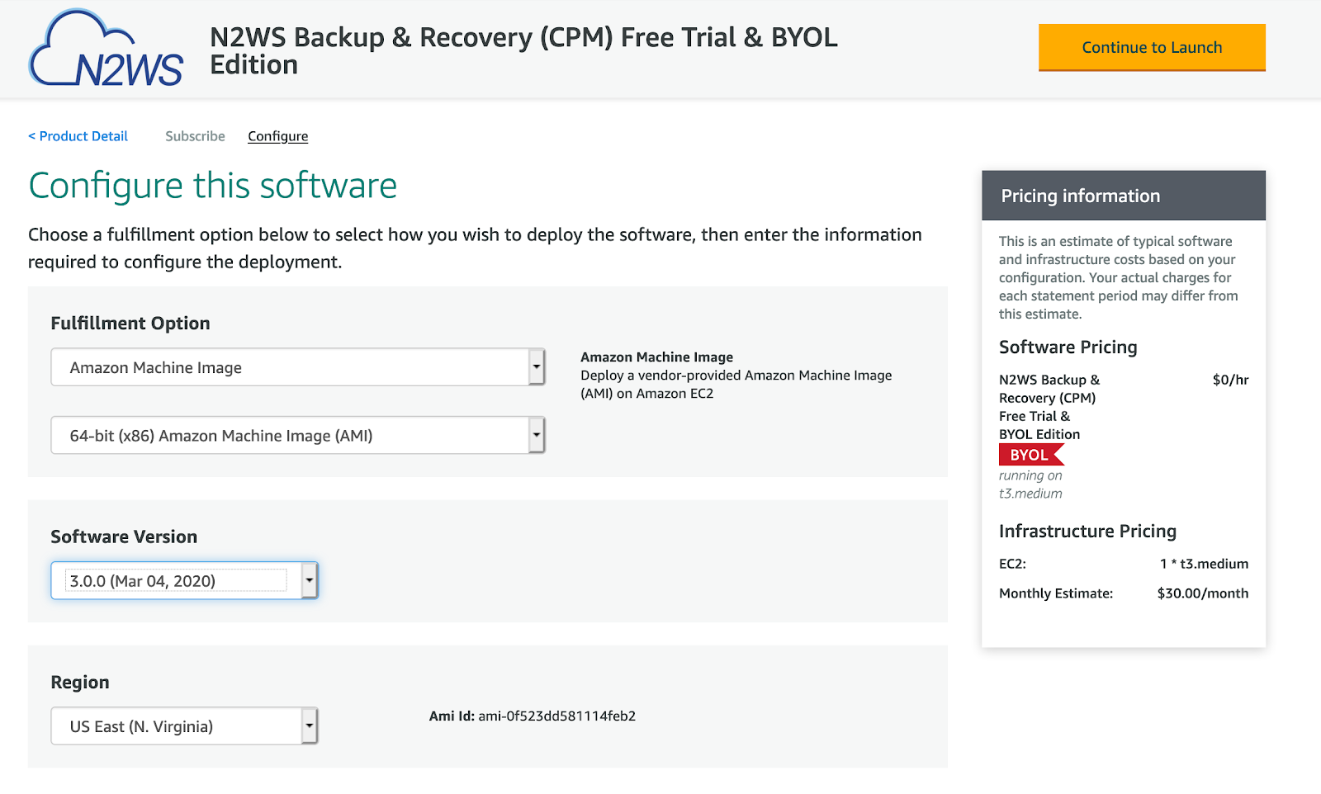The height and width of the screenshot is (794, 1321).
Task: Click the 'Software Version' section heading
Action: pos(124,536)
